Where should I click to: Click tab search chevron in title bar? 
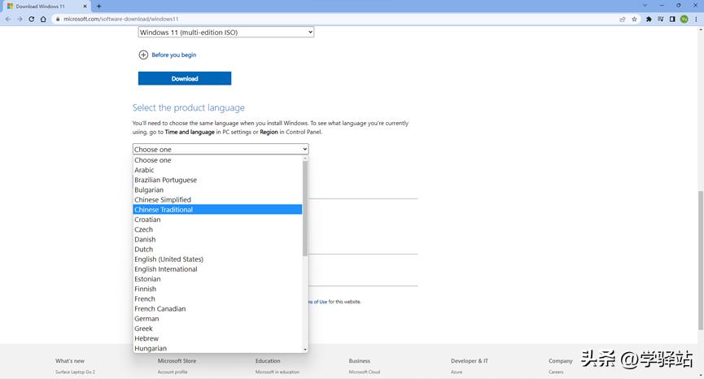click(x=645, y=6)
